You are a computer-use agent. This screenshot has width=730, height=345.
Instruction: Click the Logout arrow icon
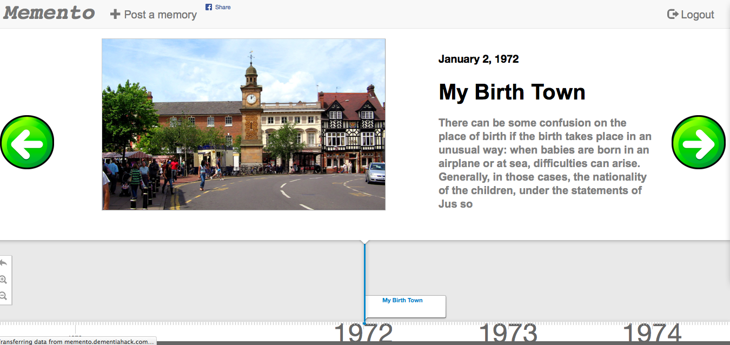(x=673, y=15)
